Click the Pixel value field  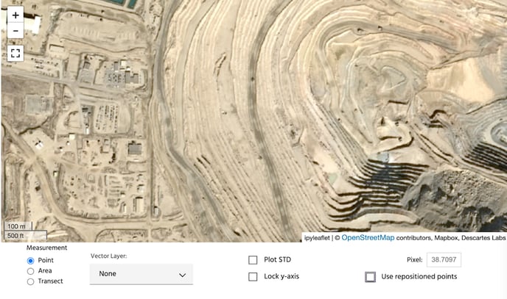click(444, 259)
